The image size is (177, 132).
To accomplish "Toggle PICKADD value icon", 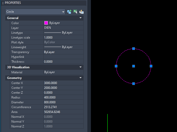I will point(69,12).
